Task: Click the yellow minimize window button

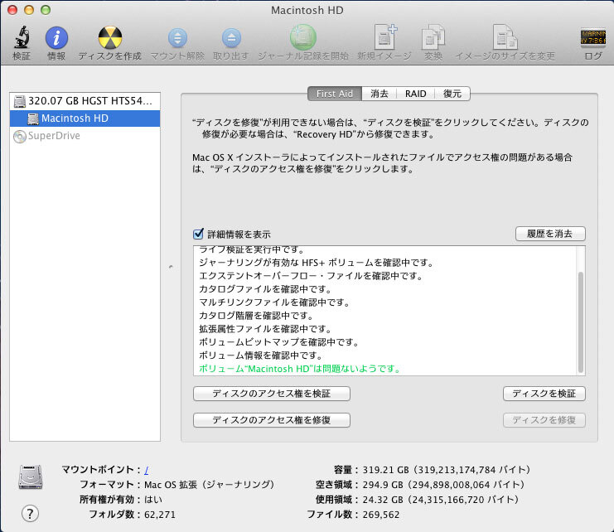Action: tap(29, 10)
